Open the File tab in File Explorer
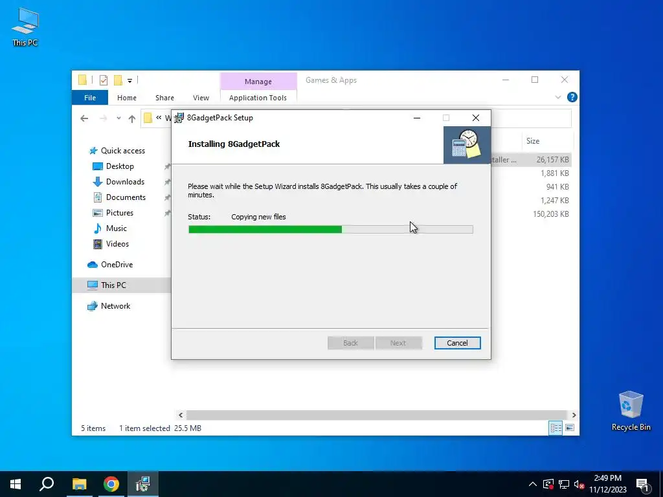Viewport: 663px width, 497px height. click(x=90, y=98)
